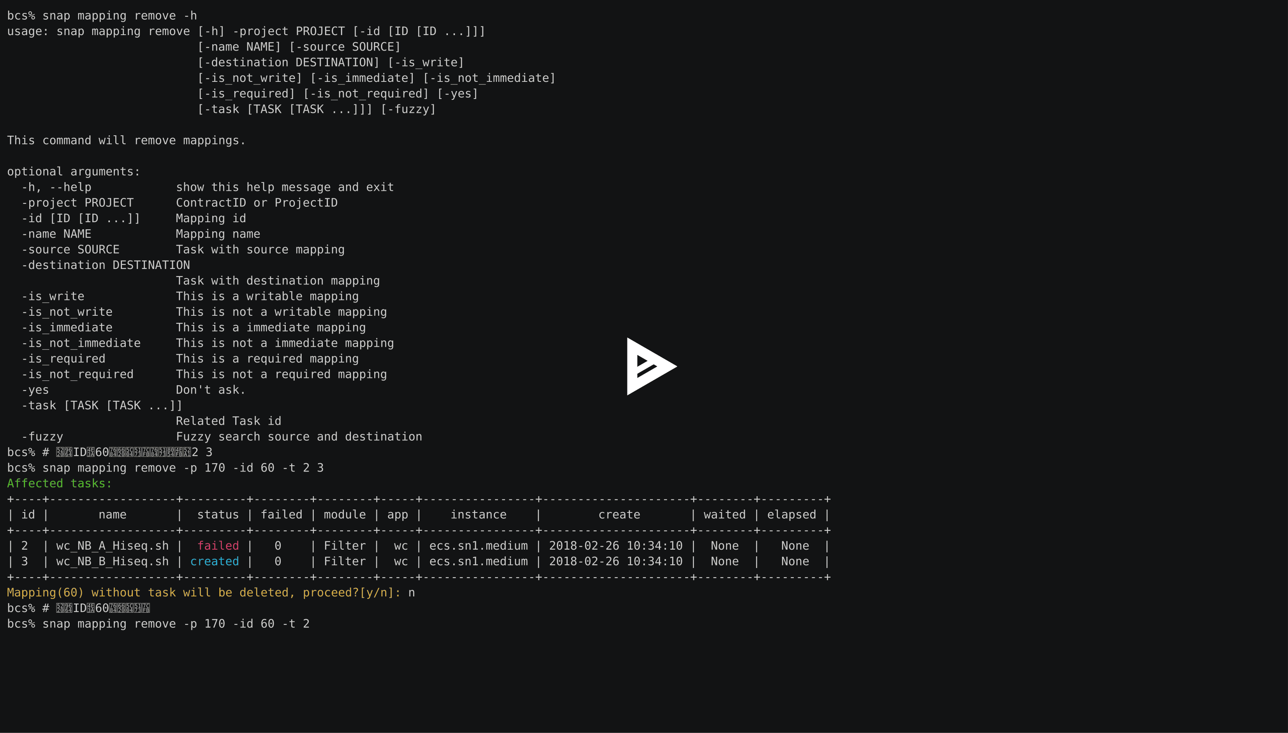The height and width of the screenshot is (733, 1288).
Task: Click the 'instance' column header
Action: (x=478, y=515)
